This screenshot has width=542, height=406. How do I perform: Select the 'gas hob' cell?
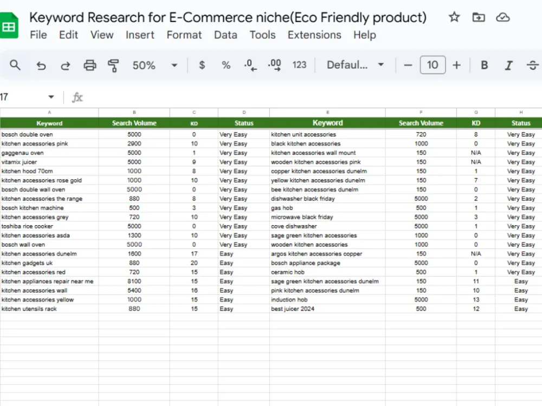(328, 208)
